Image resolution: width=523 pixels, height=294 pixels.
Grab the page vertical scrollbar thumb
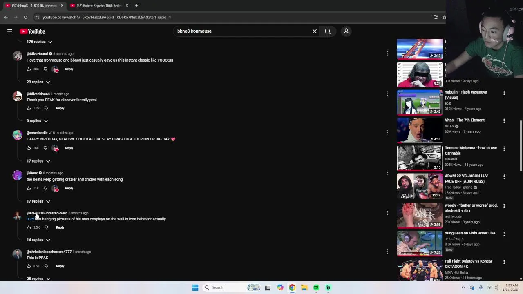coord(521,146)
